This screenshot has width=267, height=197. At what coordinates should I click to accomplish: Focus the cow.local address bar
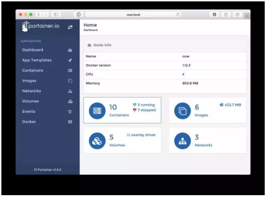pyautogui.click(x=133, y=15)
